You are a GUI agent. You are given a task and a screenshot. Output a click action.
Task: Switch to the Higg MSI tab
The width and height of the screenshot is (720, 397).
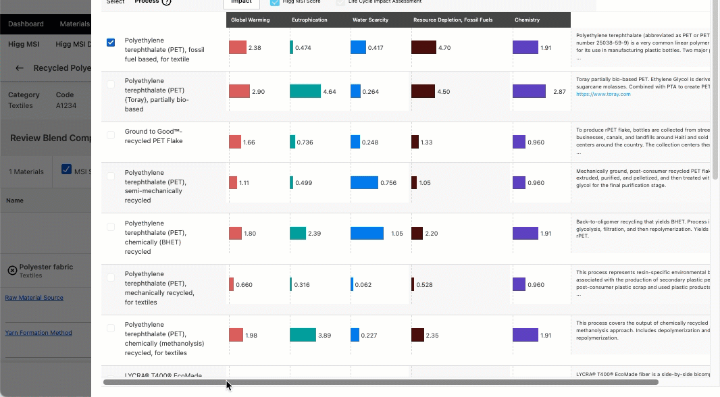24,44
